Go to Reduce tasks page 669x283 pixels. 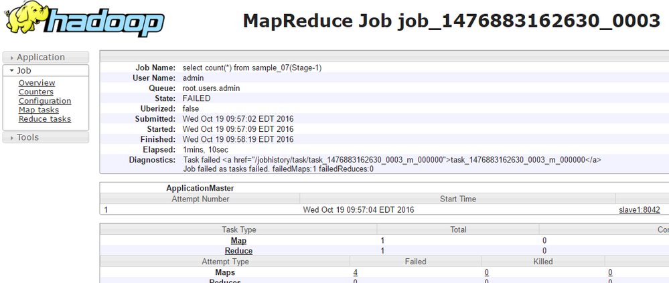tap(45, 119)
